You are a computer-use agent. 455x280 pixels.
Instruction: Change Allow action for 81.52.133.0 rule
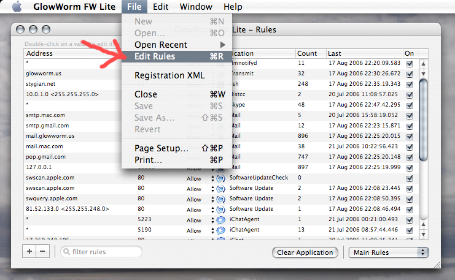tap(200, 210)
